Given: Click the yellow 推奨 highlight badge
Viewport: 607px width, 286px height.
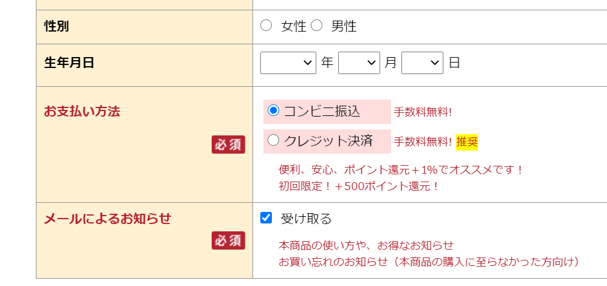Looking at the screenshot, I should 467,142.
